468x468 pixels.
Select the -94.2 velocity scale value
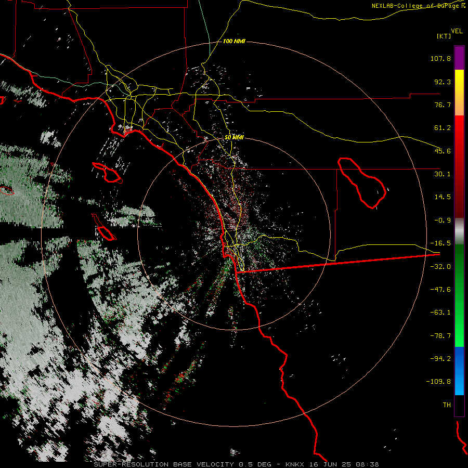click(x=440, y=358)
